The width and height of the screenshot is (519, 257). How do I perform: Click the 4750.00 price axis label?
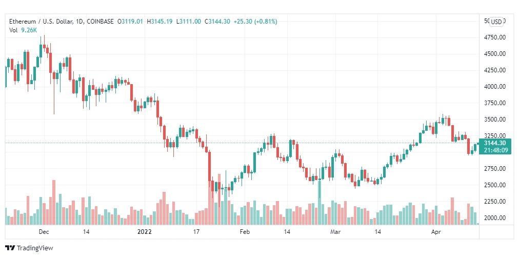coord(494,37)
